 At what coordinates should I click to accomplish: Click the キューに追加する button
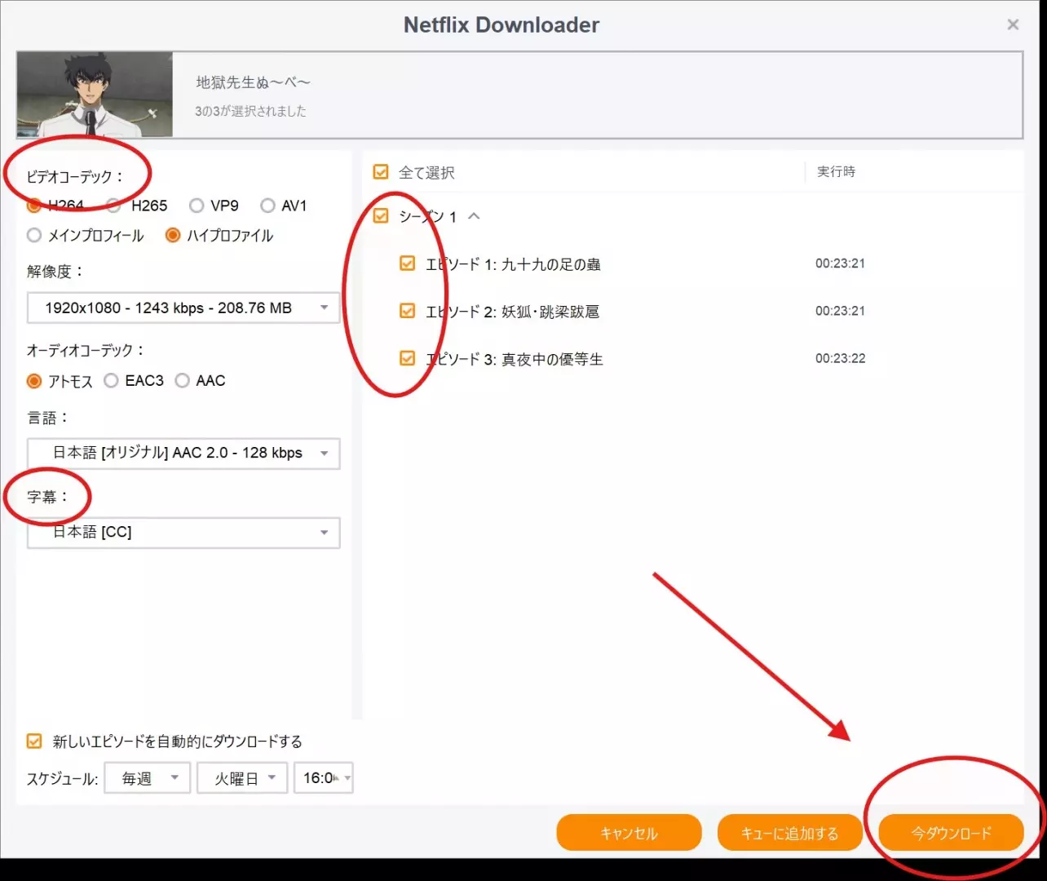point(789,833)
